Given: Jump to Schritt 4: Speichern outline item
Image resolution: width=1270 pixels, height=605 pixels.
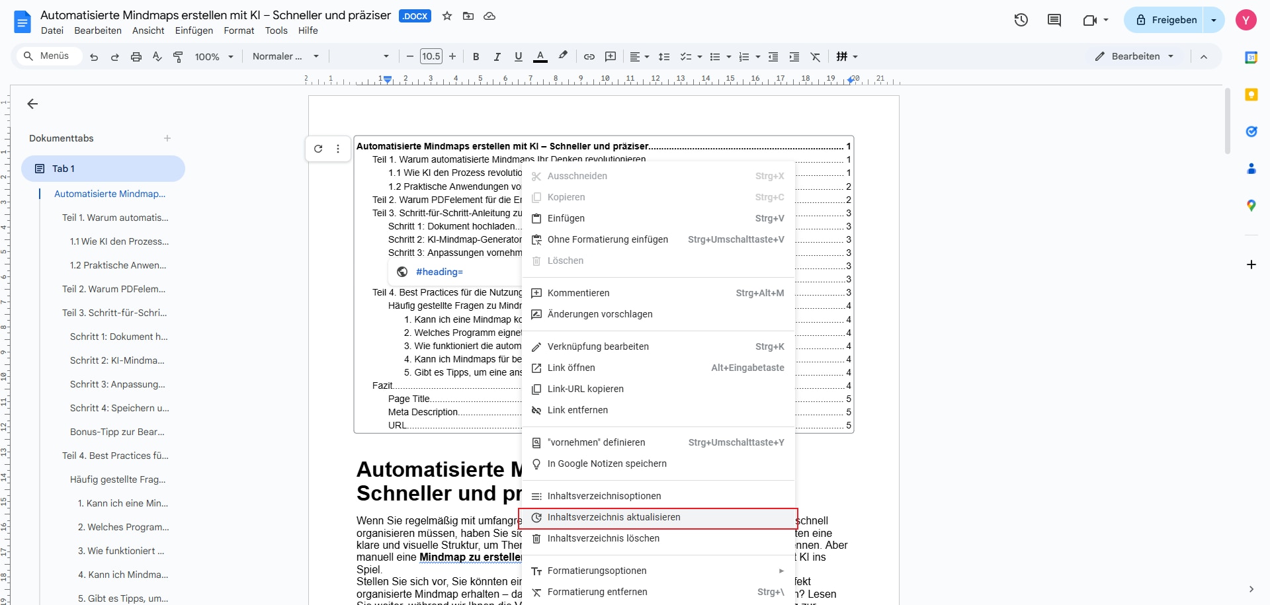Looking at the screenshot, I should (120, 408).
